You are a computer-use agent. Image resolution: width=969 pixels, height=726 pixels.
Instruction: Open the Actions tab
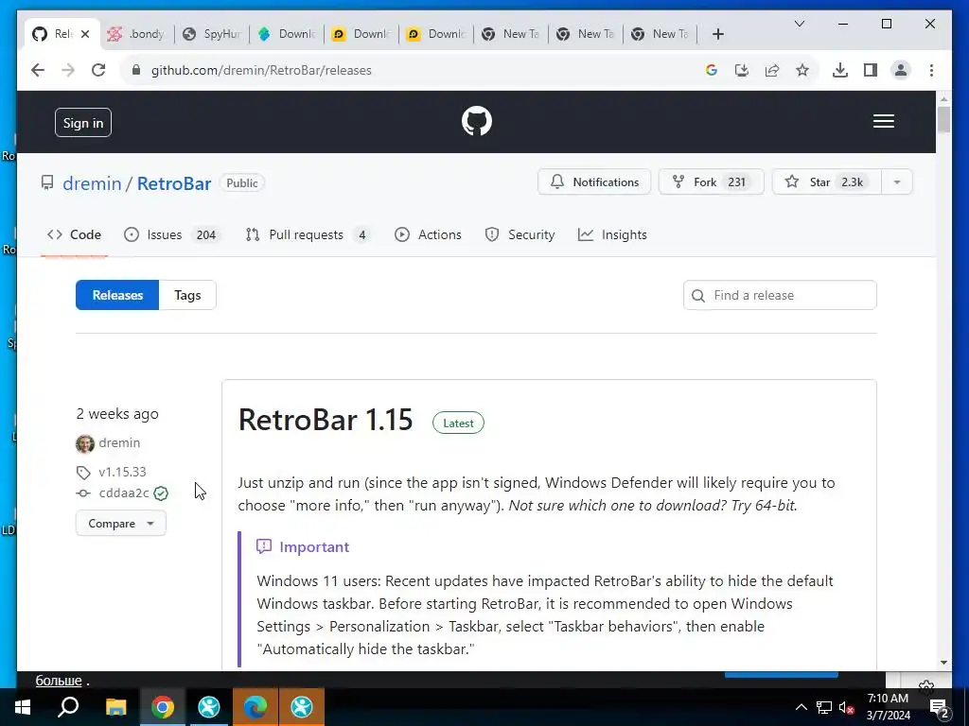pyautogui.click(x=429, y=234)
